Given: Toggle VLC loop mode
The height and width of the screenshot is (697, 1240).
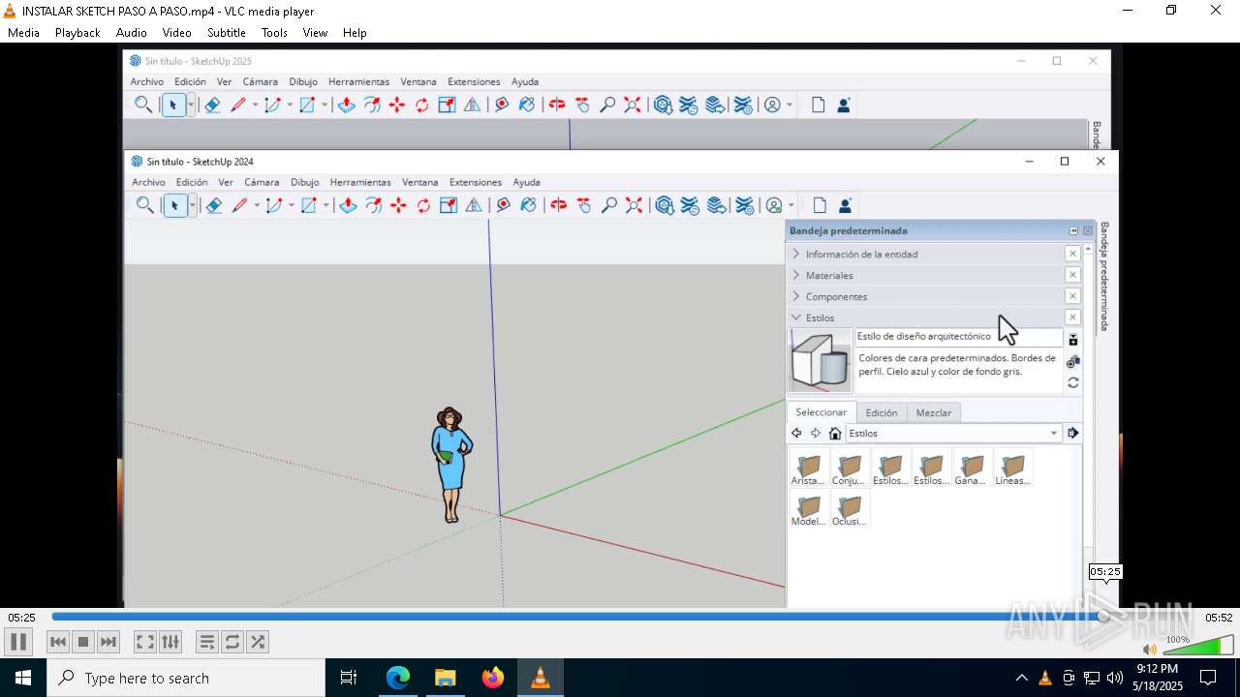Looking at the screenshot, I should 232,642.
